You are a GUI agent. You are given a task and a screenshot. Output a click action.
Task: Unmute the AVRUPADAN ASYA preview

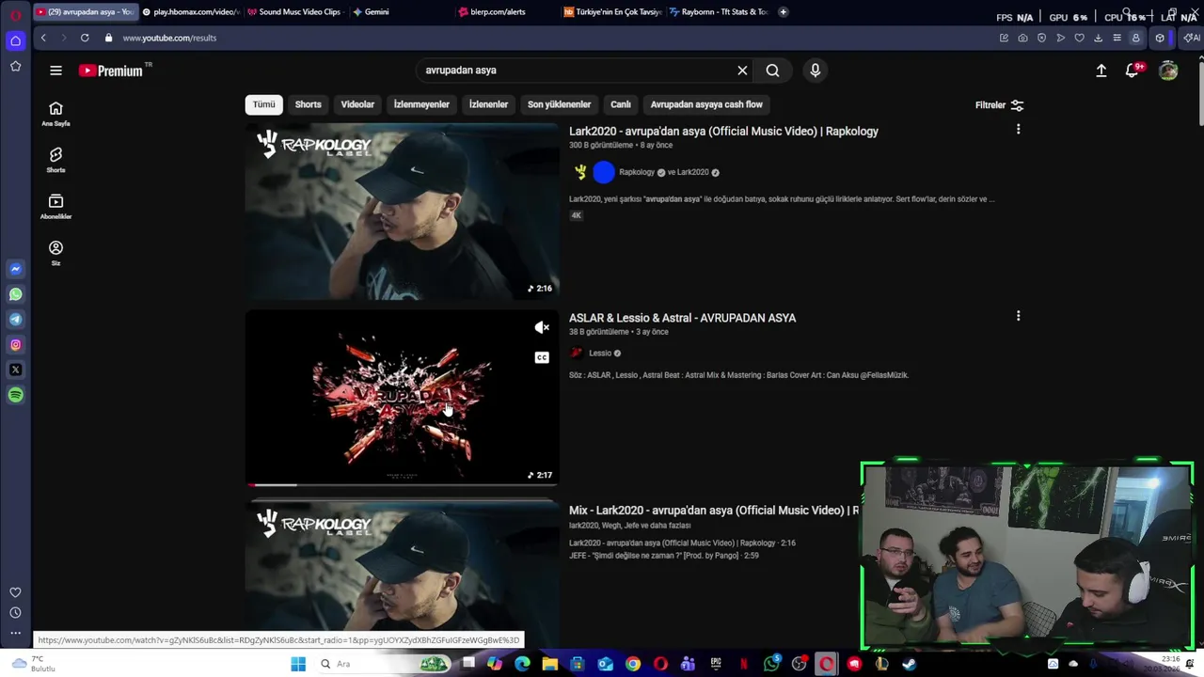pos(542,327)
